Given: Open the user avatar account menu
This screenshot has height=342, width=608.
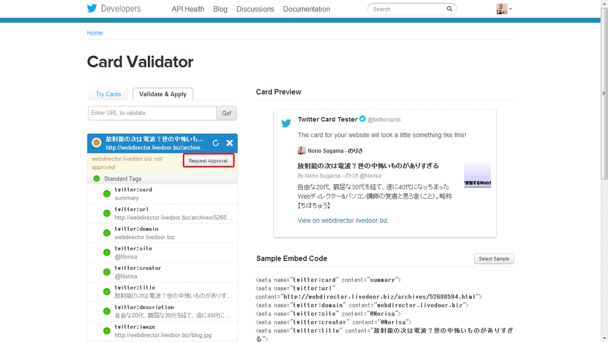Looking at the screenshot, I should click(x=504, y=9).
